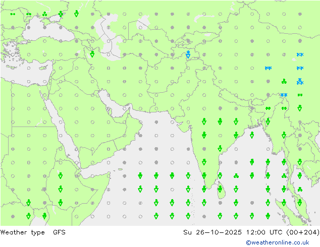This screenshot has height=247, width=320.
Task: Click the green trefoil symbol just northeast of Sri Lanka
Action: pos(236,175)
